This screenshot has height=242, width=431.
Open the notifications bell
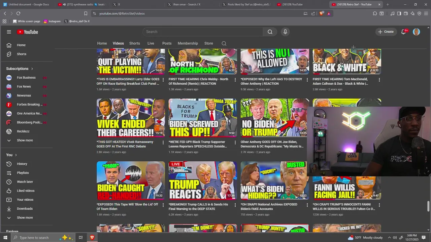(403, 32)
